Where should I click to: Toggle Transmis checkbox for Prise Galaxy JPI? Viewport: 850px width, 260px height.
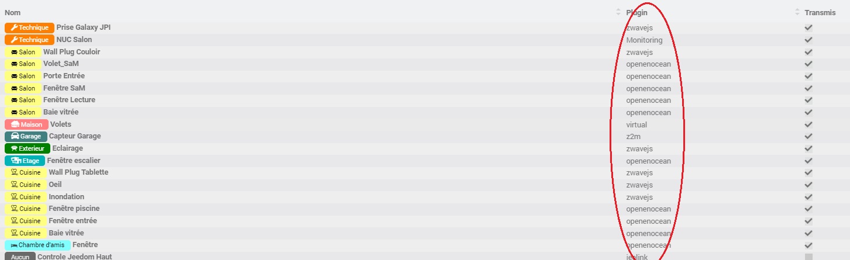click(808, 27)
